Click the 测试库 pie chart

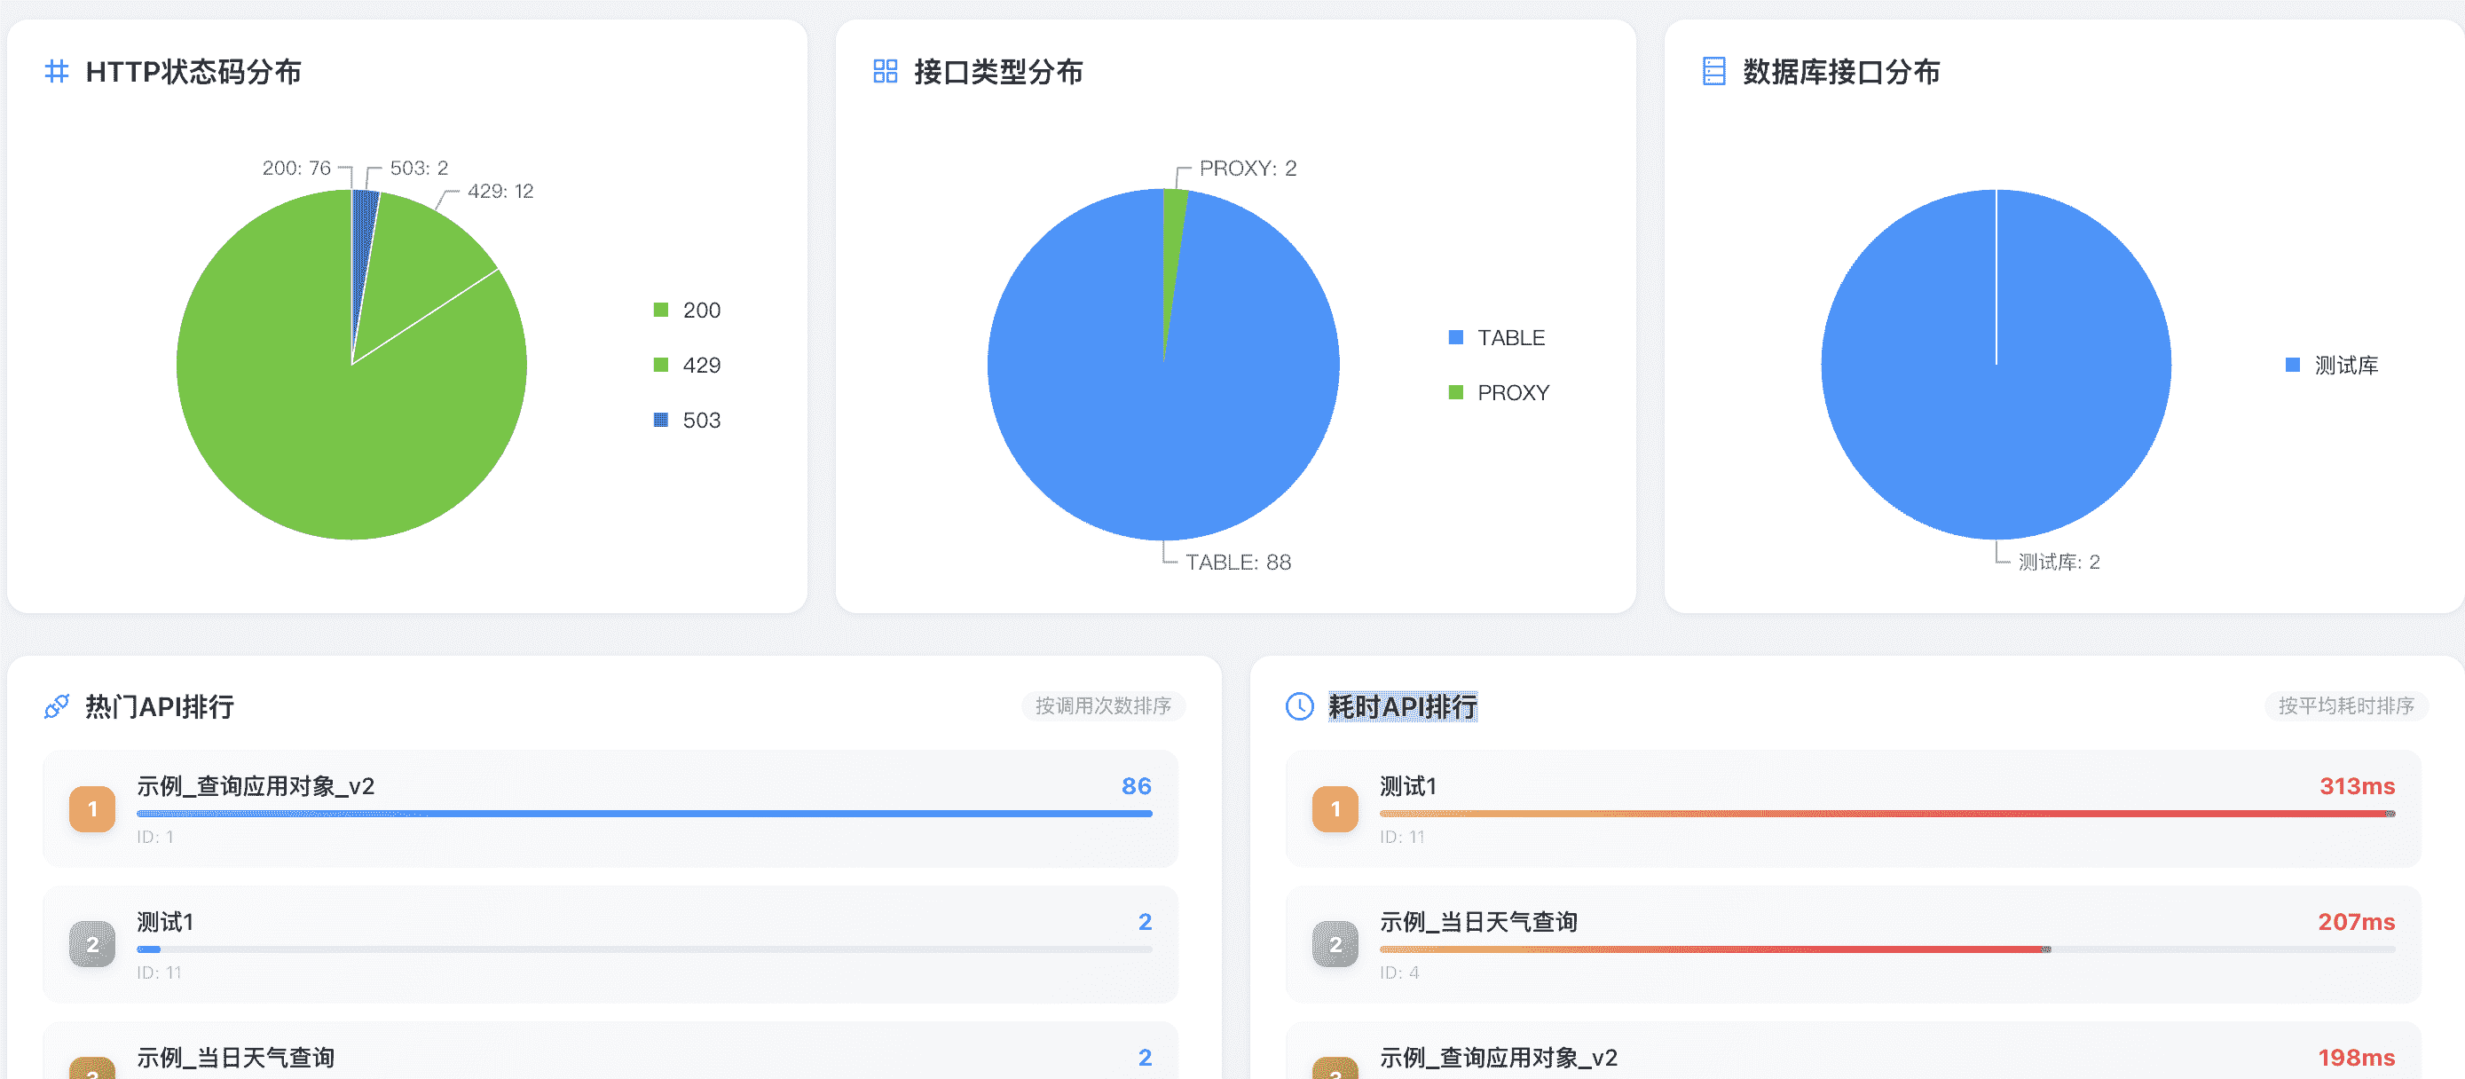click(x=1996, y=365)
